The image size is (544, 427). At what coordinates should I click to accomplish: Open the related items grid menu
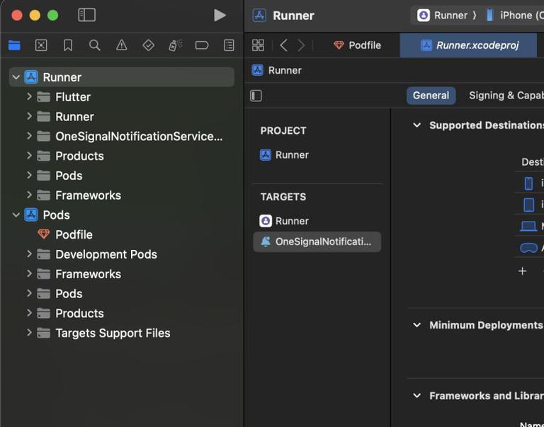click(x=258, y=45)
